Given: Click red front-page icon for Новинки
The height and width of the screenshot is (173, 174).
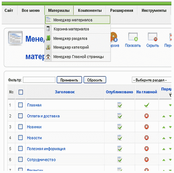Looking at the screenshot, I should (146, 127).
